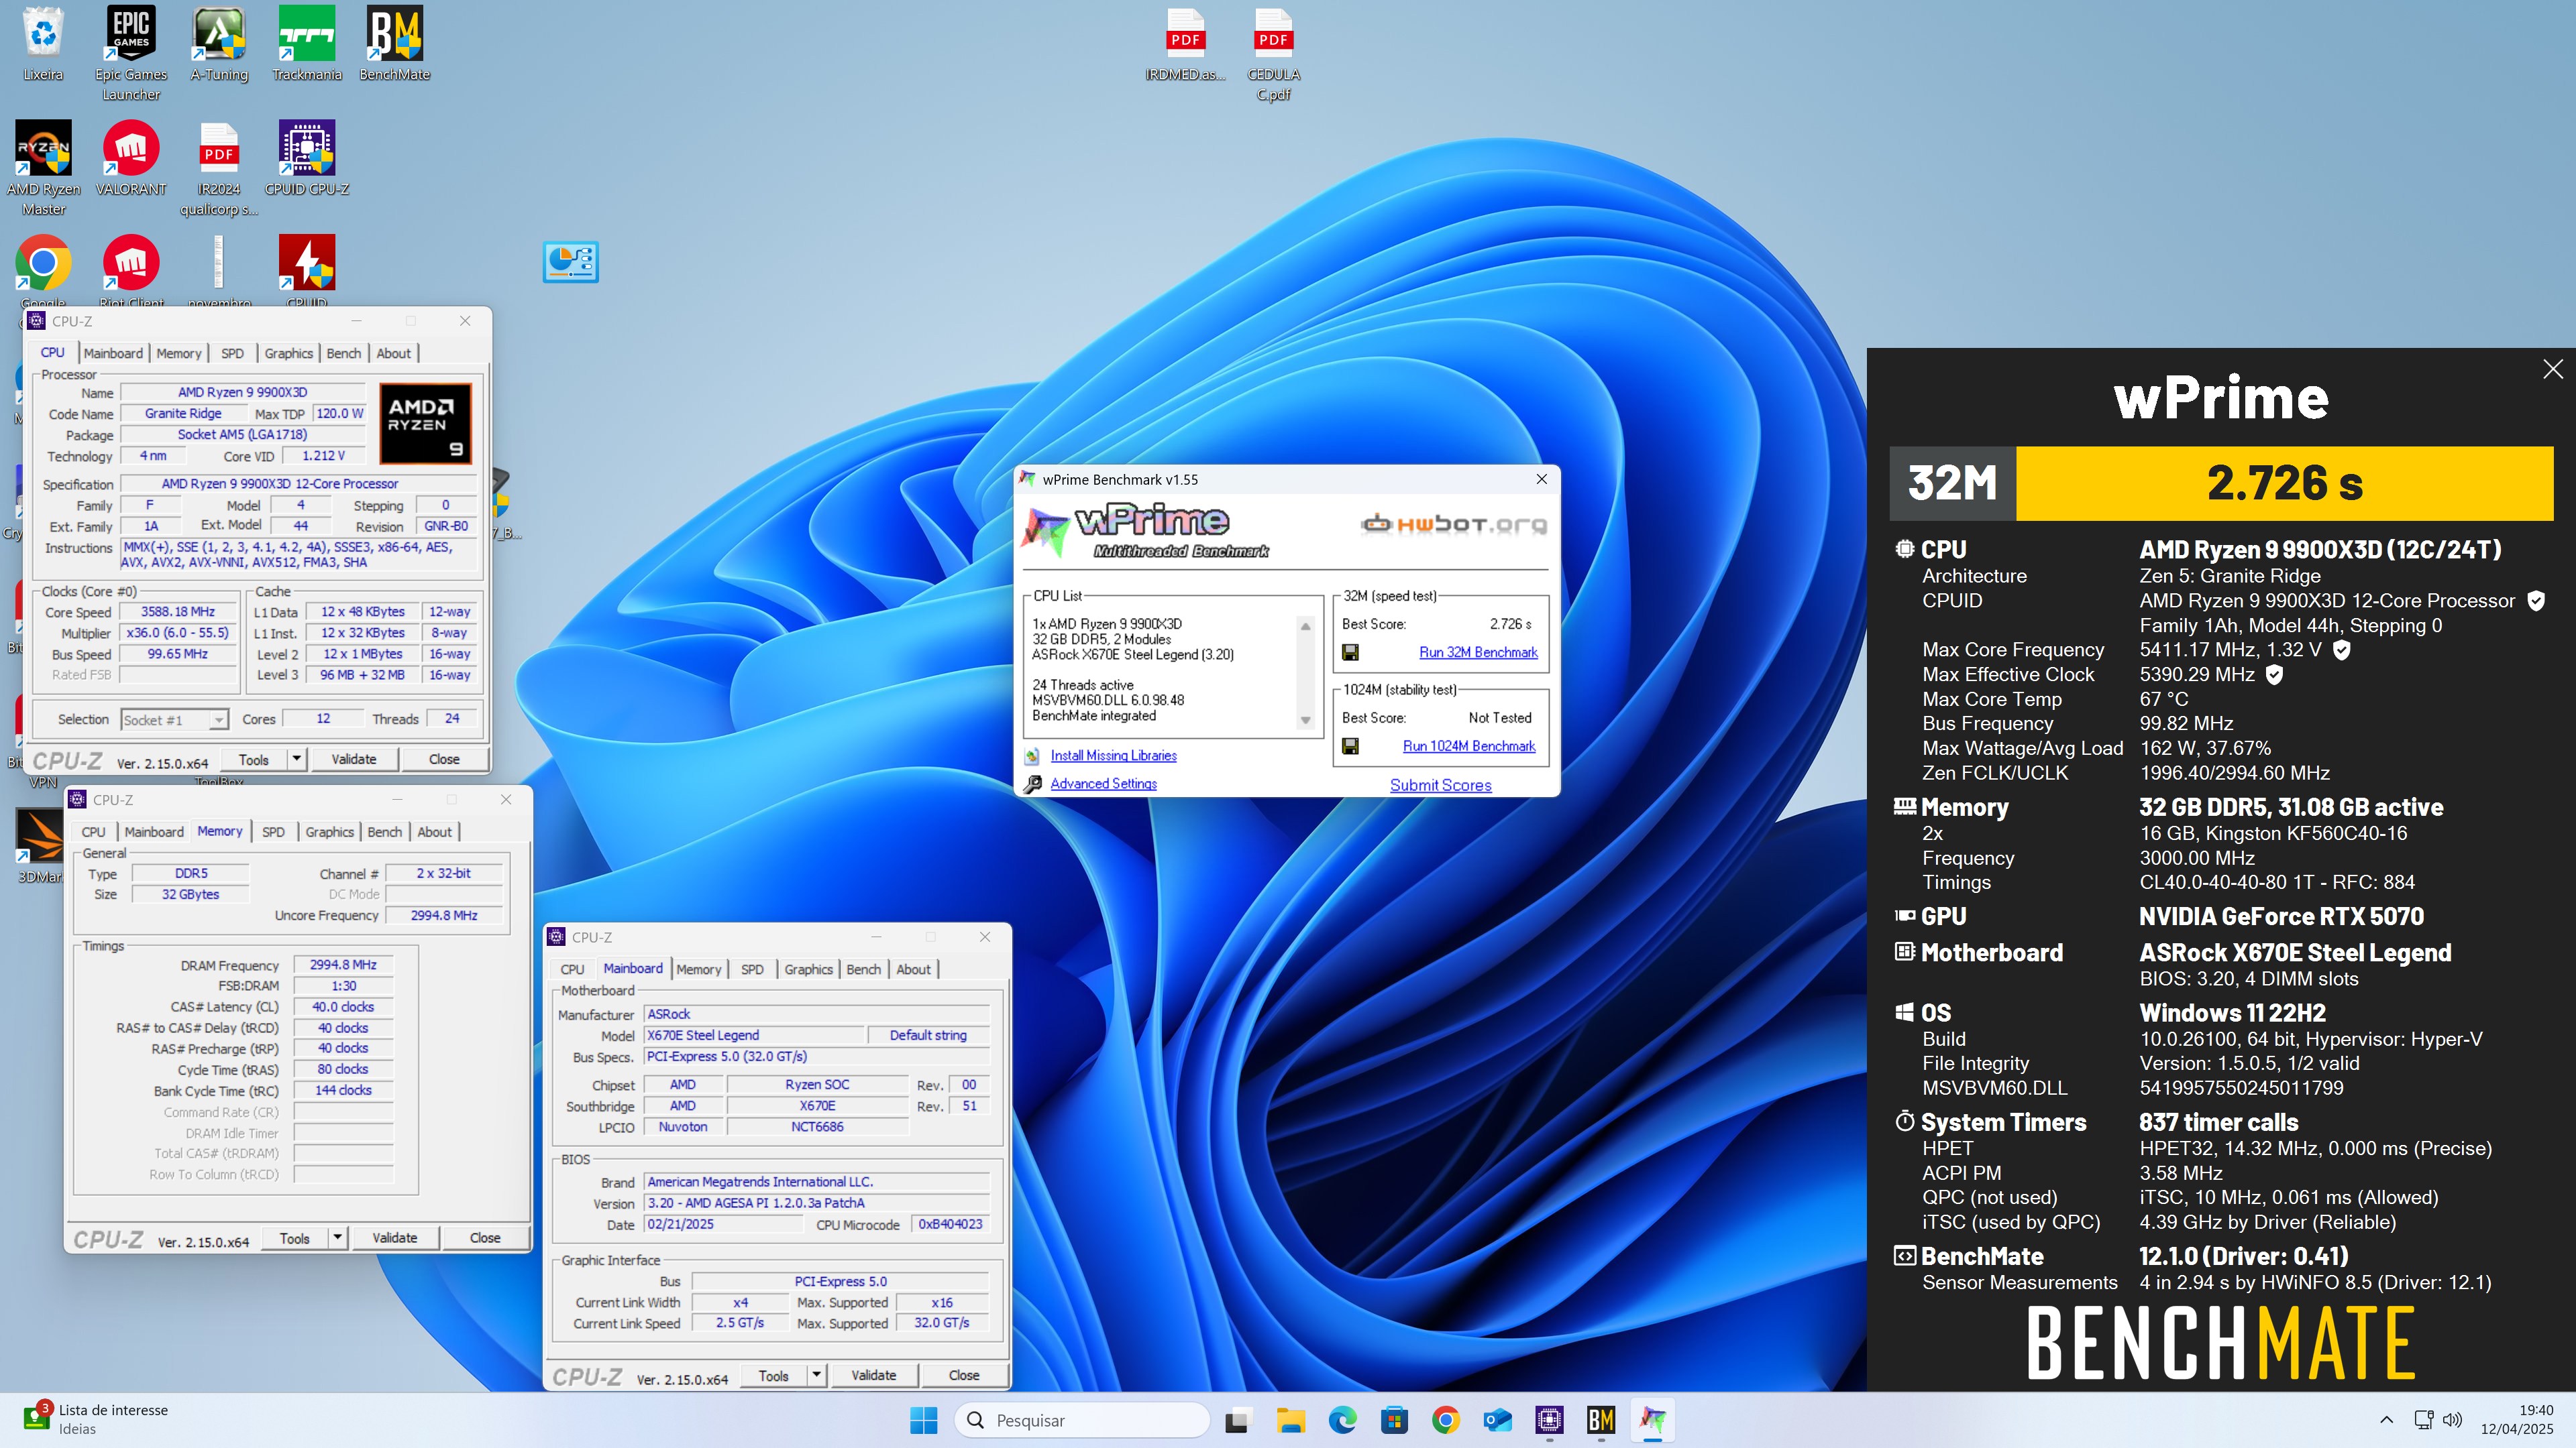The width and height of the screenshot is (2576, 1448).
Task: Open Lista de interesse widget on taskbar
Action: click(x=95, y=1419)
